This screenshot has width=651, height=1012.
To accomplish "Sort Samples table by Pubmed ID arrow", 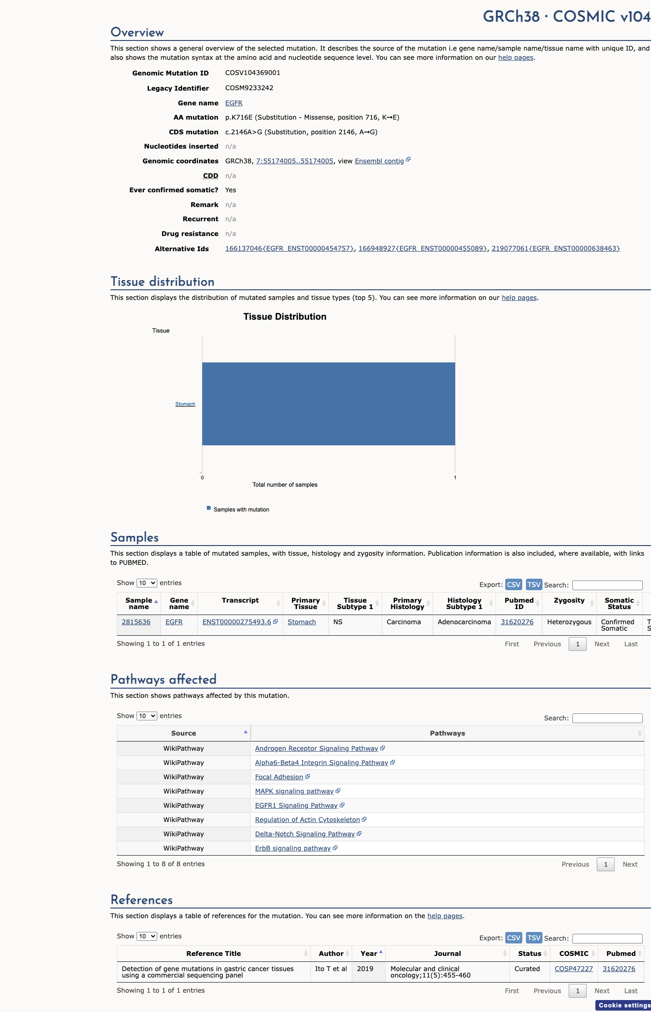I will [537, 604].
